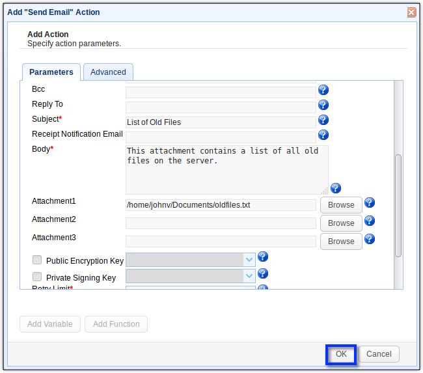Viewport: 423px width, 373px height.
Task: Show help for Attachment2 row
Action: pos(370,221)
